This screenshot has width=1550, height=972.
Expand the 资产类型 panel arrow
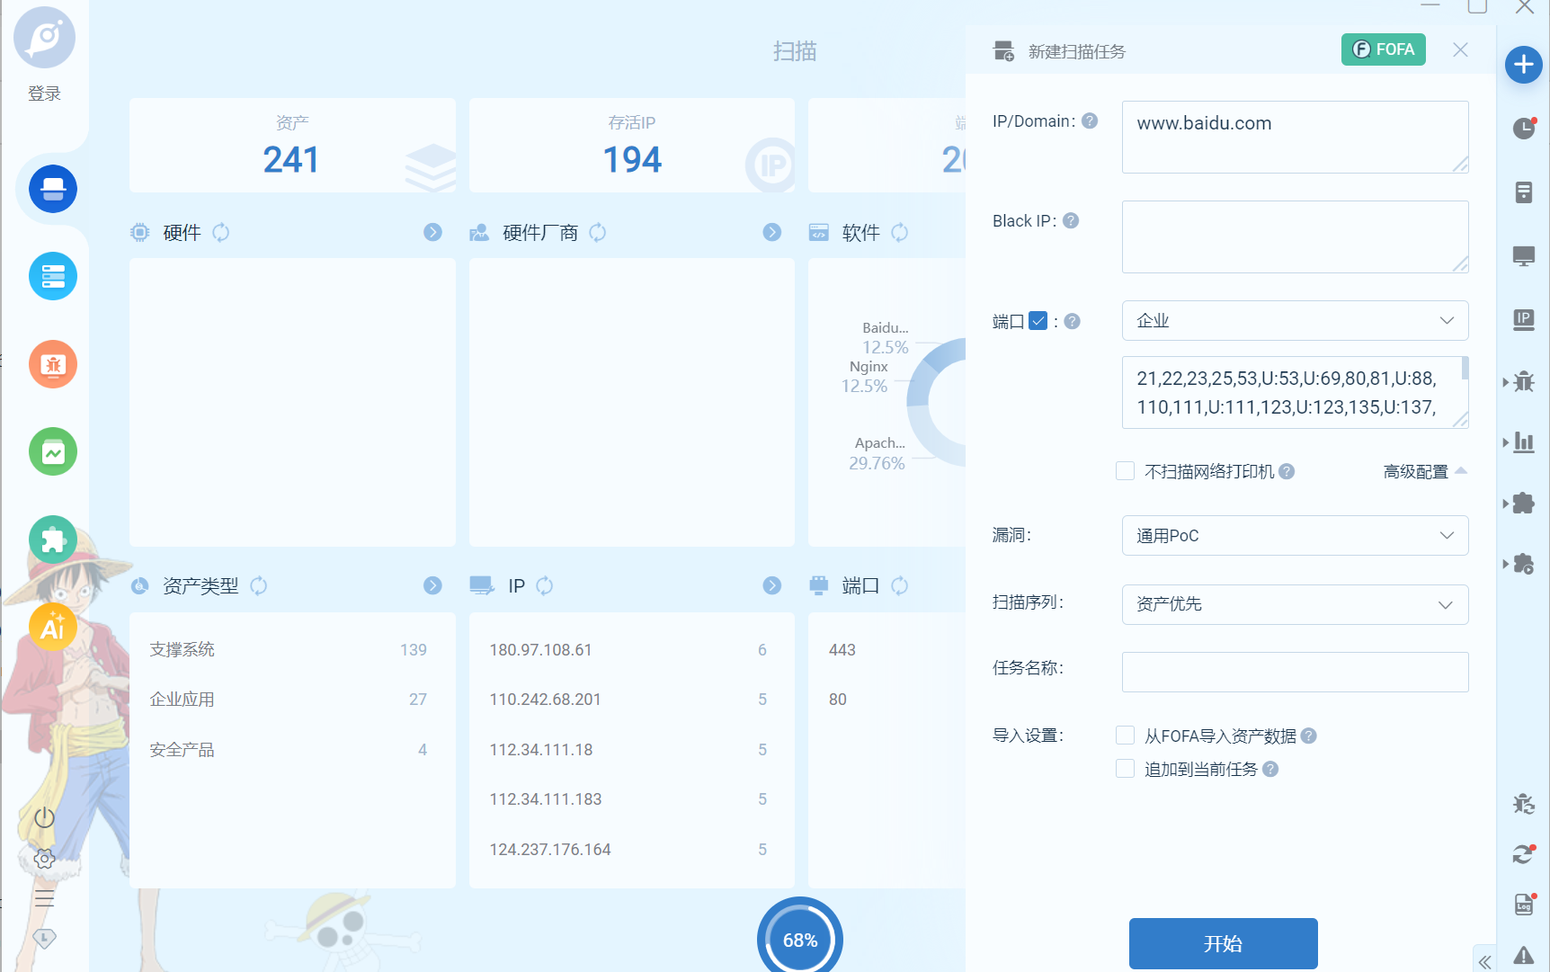(x=433, y=586)
